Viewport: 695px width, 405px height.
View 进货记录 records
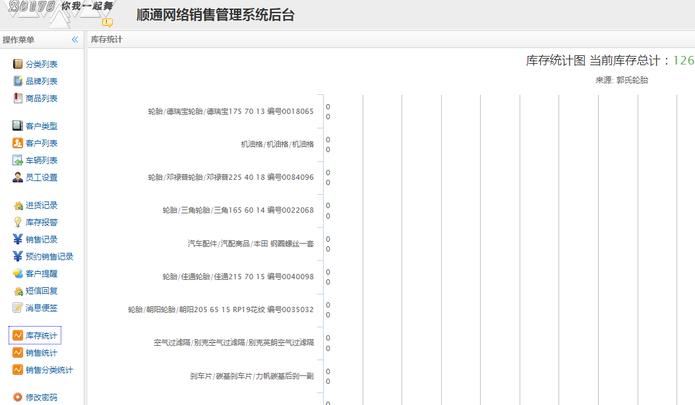pyautogui.click(x=41, y=205)
